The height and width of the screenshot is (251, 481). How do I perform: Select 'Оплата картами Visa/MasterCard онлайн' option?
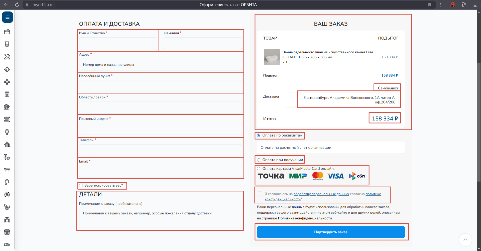click(x=259, y=169)
